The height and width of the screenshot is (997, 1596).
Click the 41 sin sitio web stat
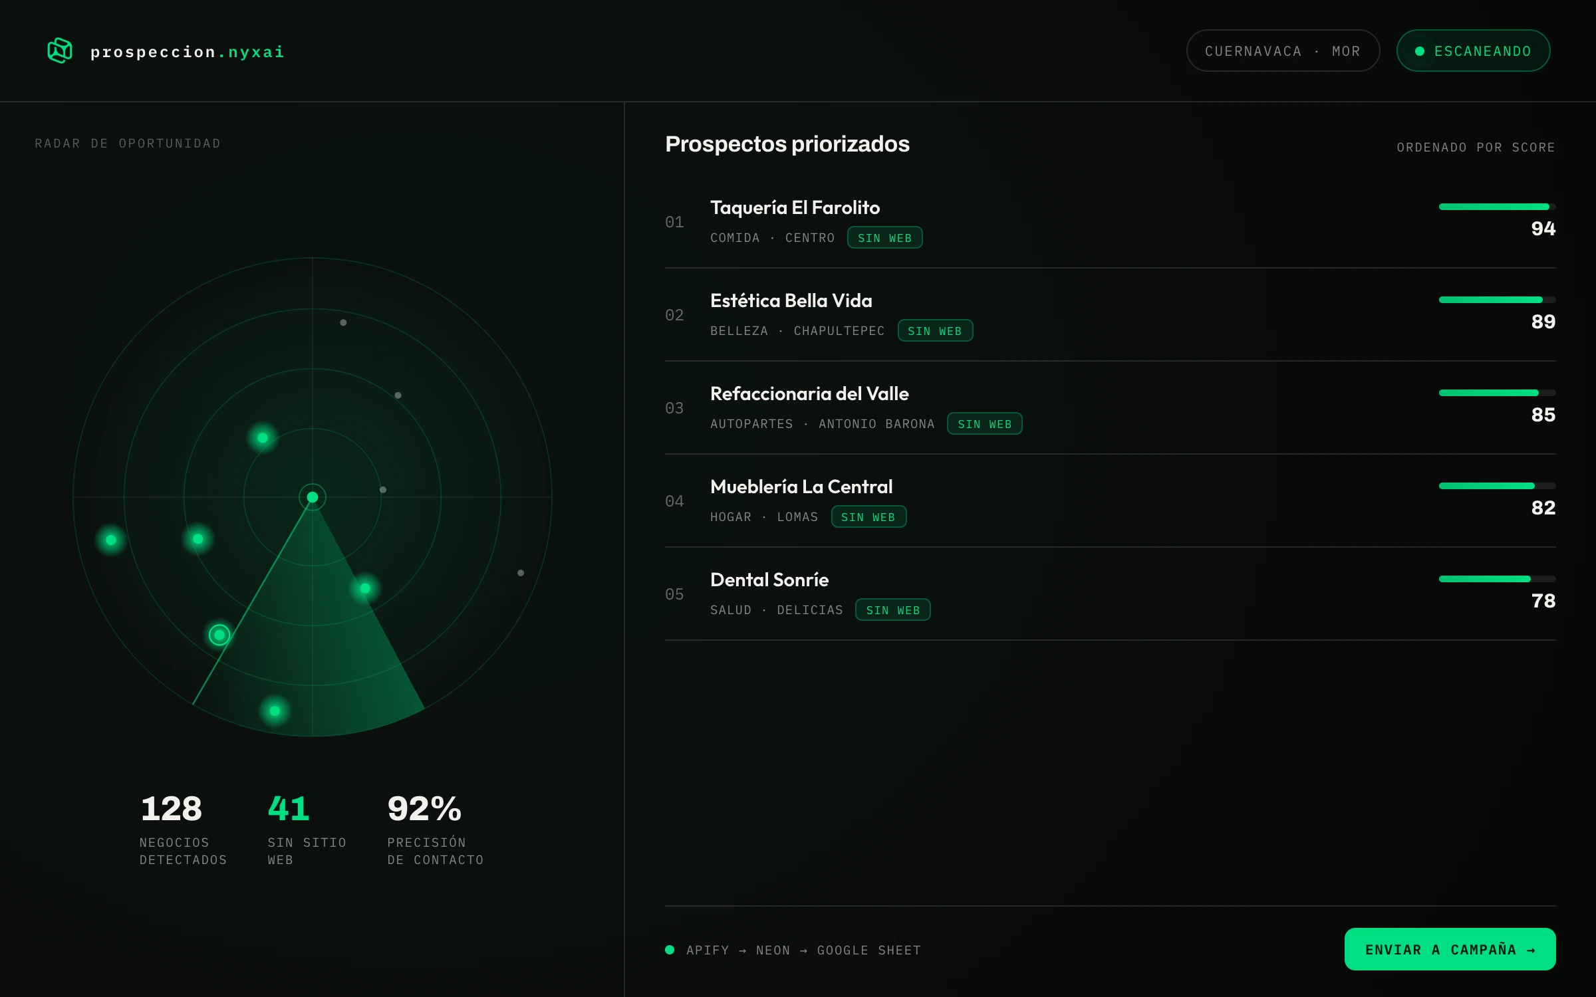pyautogui.click(x=307, y=830)
